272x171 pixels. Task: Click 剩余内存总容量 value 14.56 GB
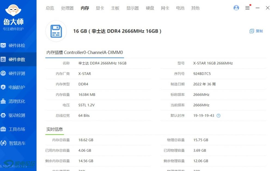(86, 161)
